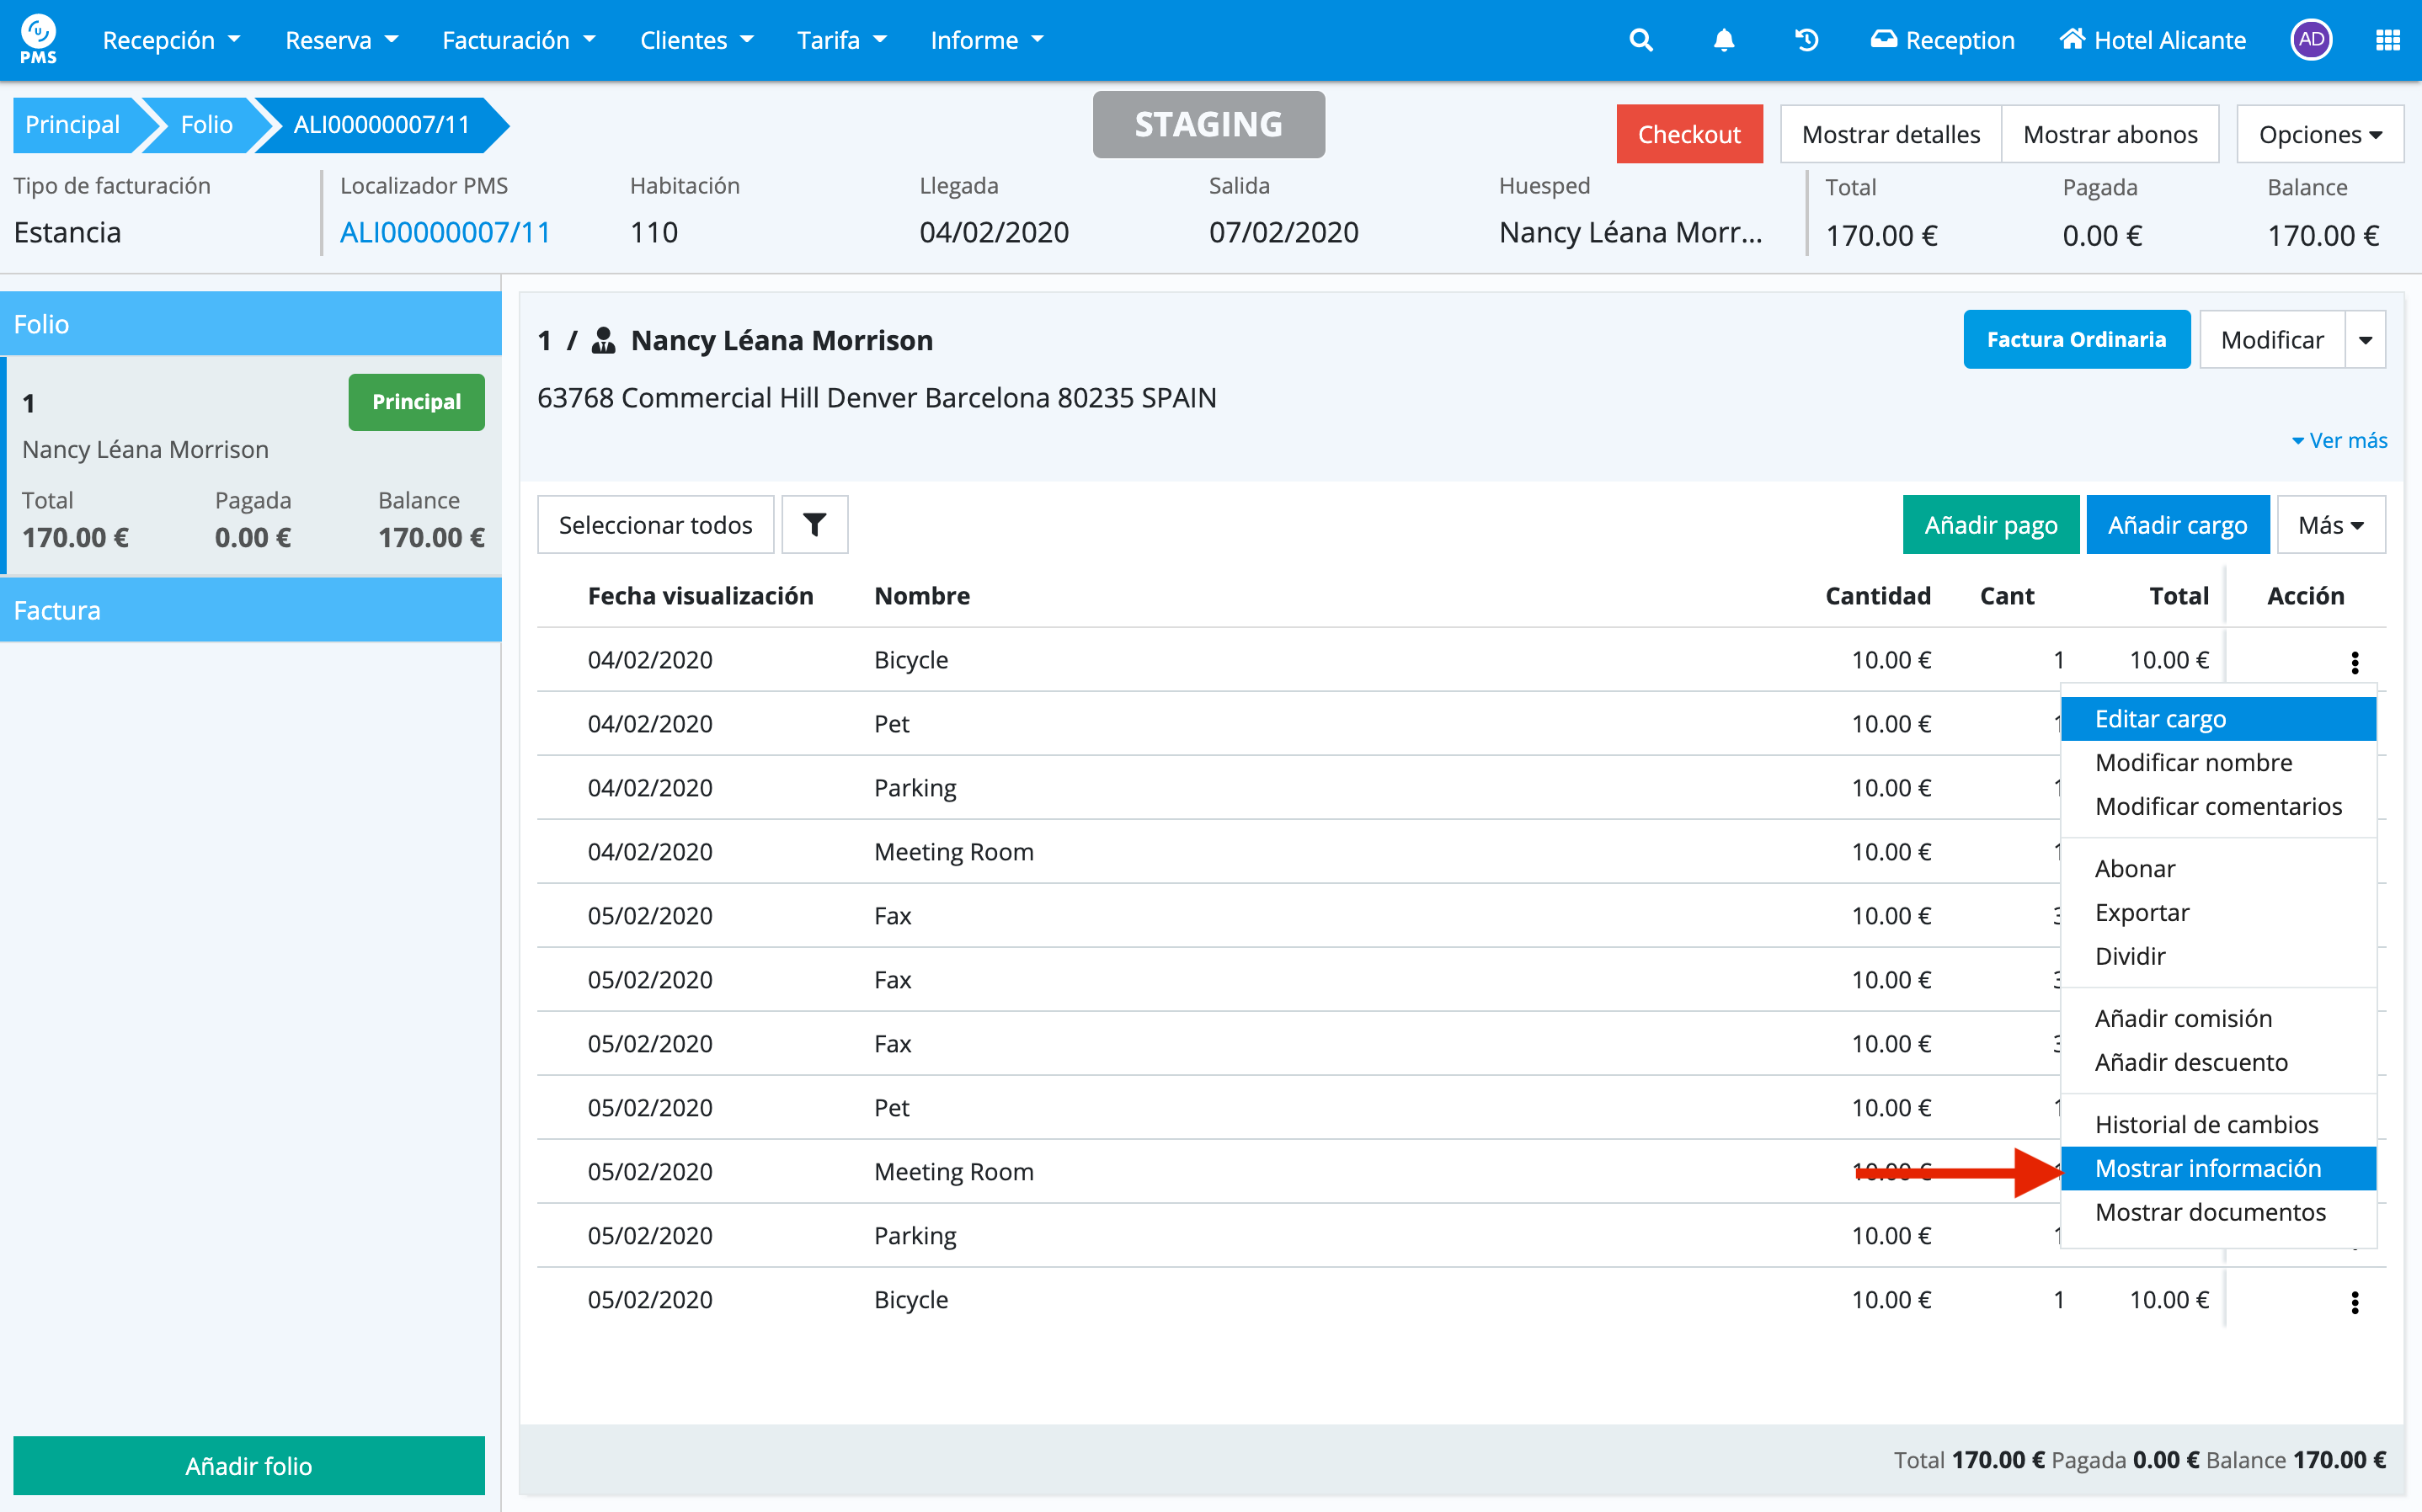2422x1512 pixels.
Task: Select Añadir descuento in the menu
Action: click(x=2190, y=1062)
